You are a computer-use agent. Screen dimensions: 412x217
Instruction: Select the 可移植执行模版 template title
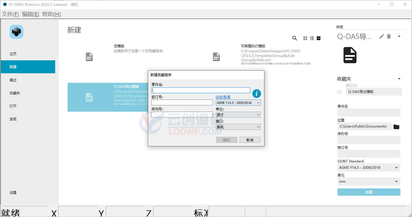(x=253, y=46)
